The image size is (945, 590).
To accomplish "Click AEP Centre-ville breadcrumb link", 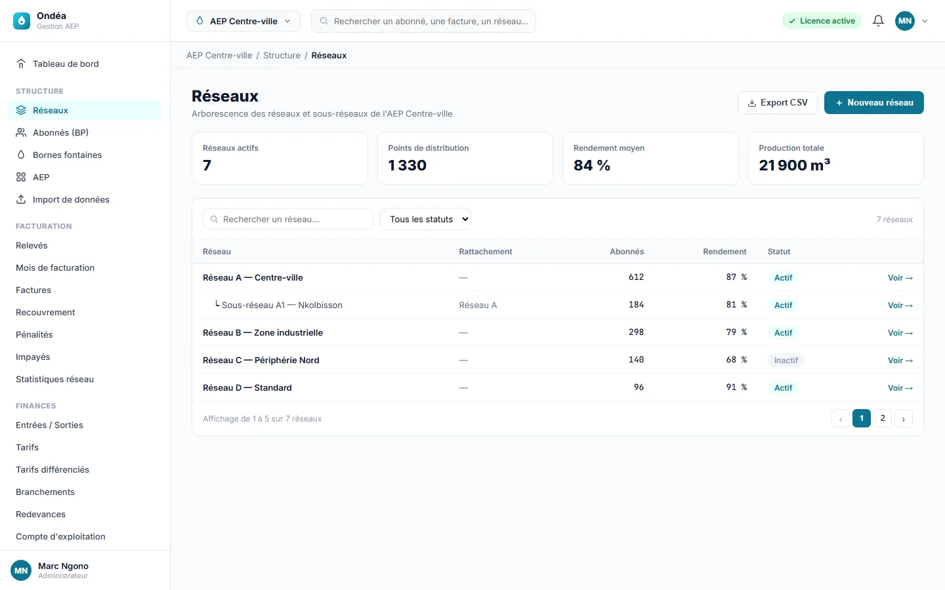I will tap(219, 55).
